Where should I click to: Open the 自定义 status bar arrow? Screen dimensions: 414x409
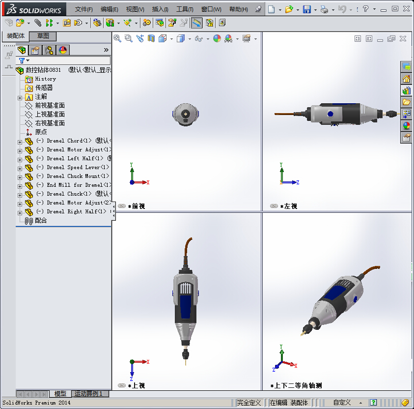click(360, 403)
